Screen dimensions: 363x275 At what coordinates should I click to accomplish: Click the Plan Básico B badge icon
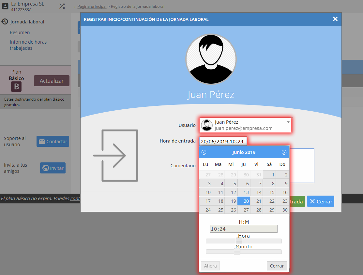point(16,87)
